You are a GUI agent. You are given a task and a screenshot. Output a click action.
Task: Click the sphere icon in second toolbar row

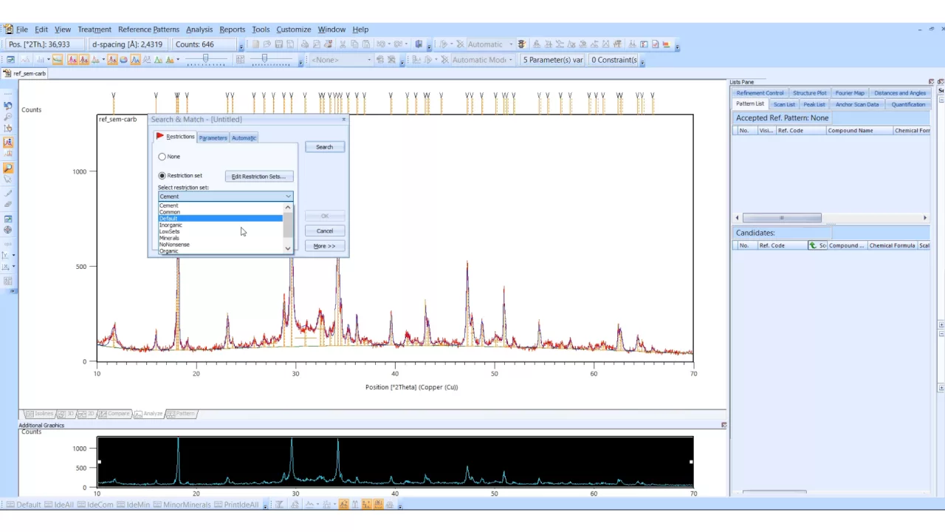(123, 60)
